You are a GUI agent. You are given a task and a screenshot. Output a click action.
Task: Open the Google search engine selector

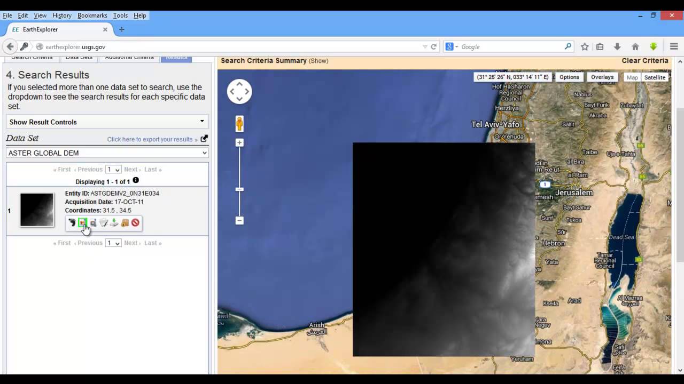452,47
